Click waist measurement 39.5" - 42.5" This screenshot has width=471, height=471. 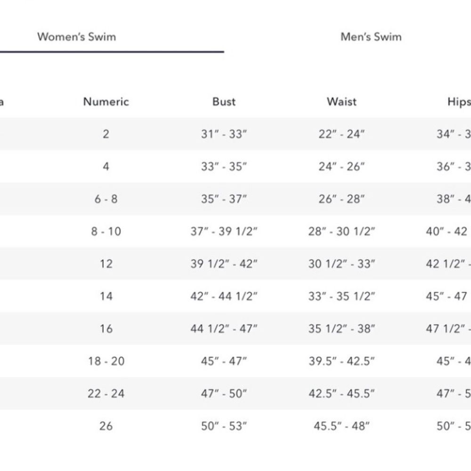(x=341, y=361)
